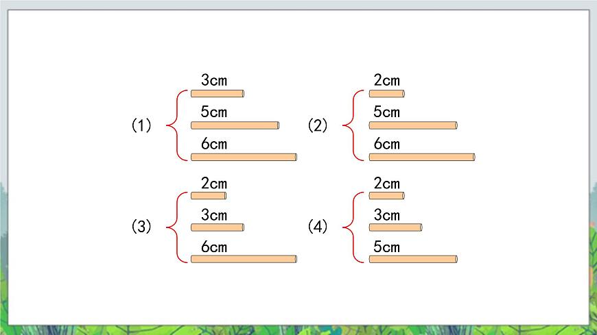
Task: Click the 2cm stick in group (3)
Action: (209, 196)
